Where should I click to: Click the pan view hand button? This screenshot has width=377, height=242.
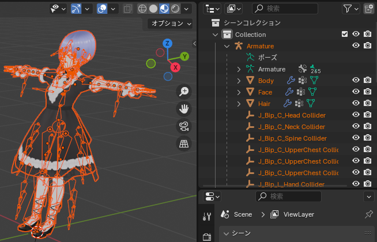pyautogui.click(x=184, y=109)
